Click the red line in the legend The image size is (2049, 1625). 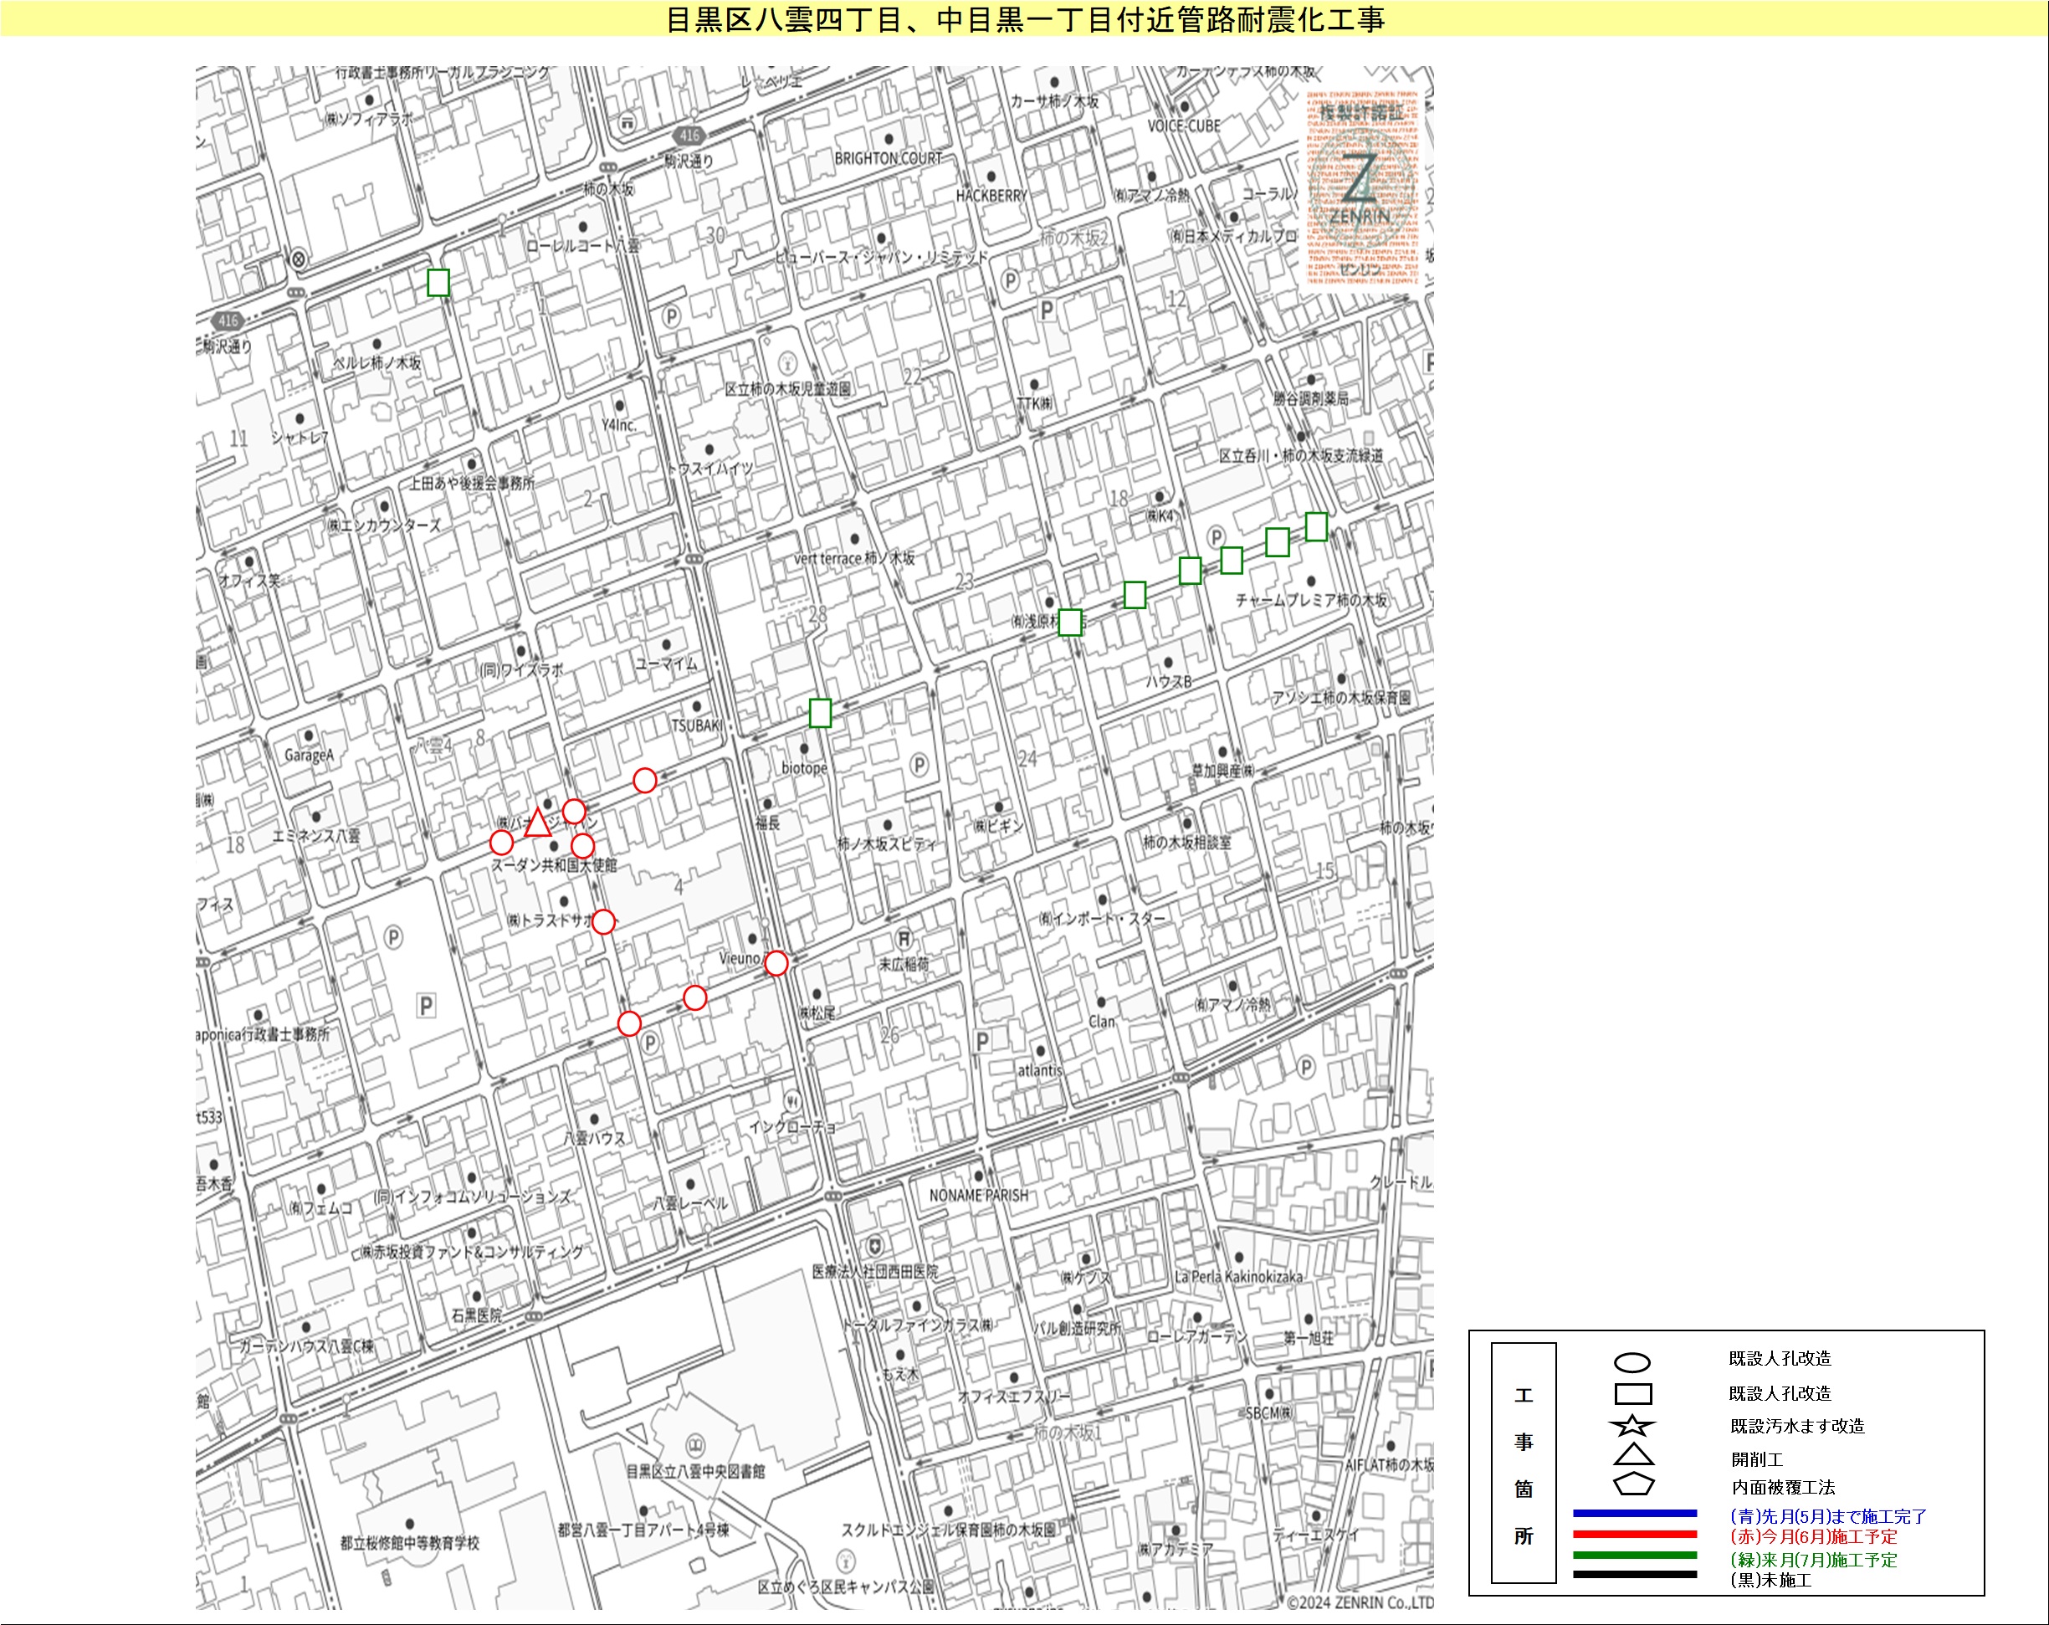click(x=1635, y=1534)
